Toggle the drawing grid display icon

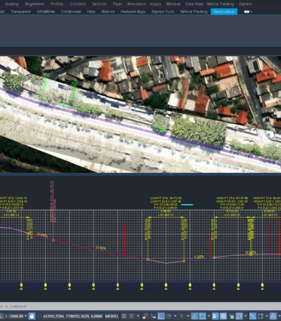124,316
